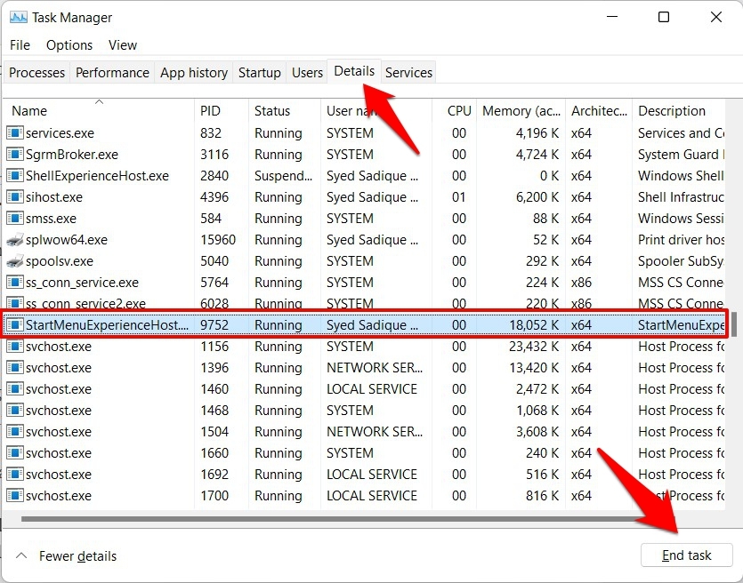Select LOCAL SERVICE user for PID 1460
This screenshot has height=583, width=743.
pos(372,389)
